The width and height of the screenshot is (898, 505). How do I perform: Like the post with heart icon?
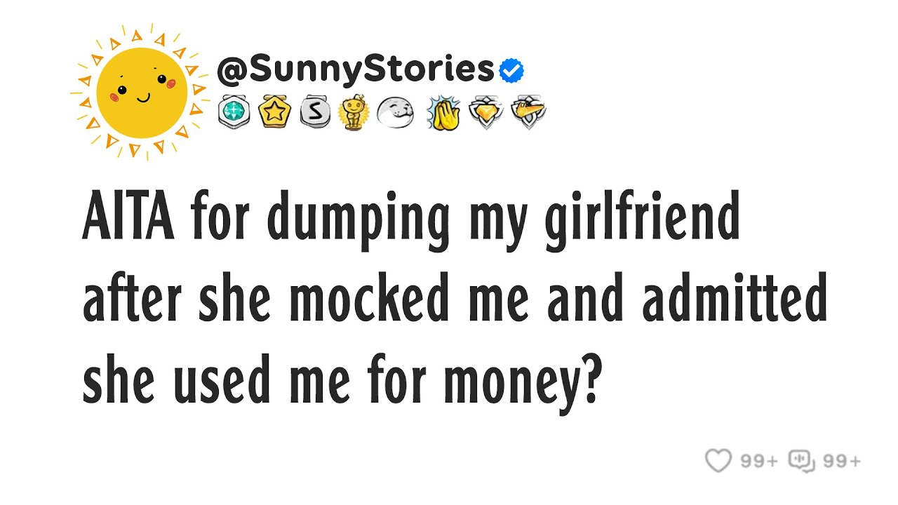[718, 461]
